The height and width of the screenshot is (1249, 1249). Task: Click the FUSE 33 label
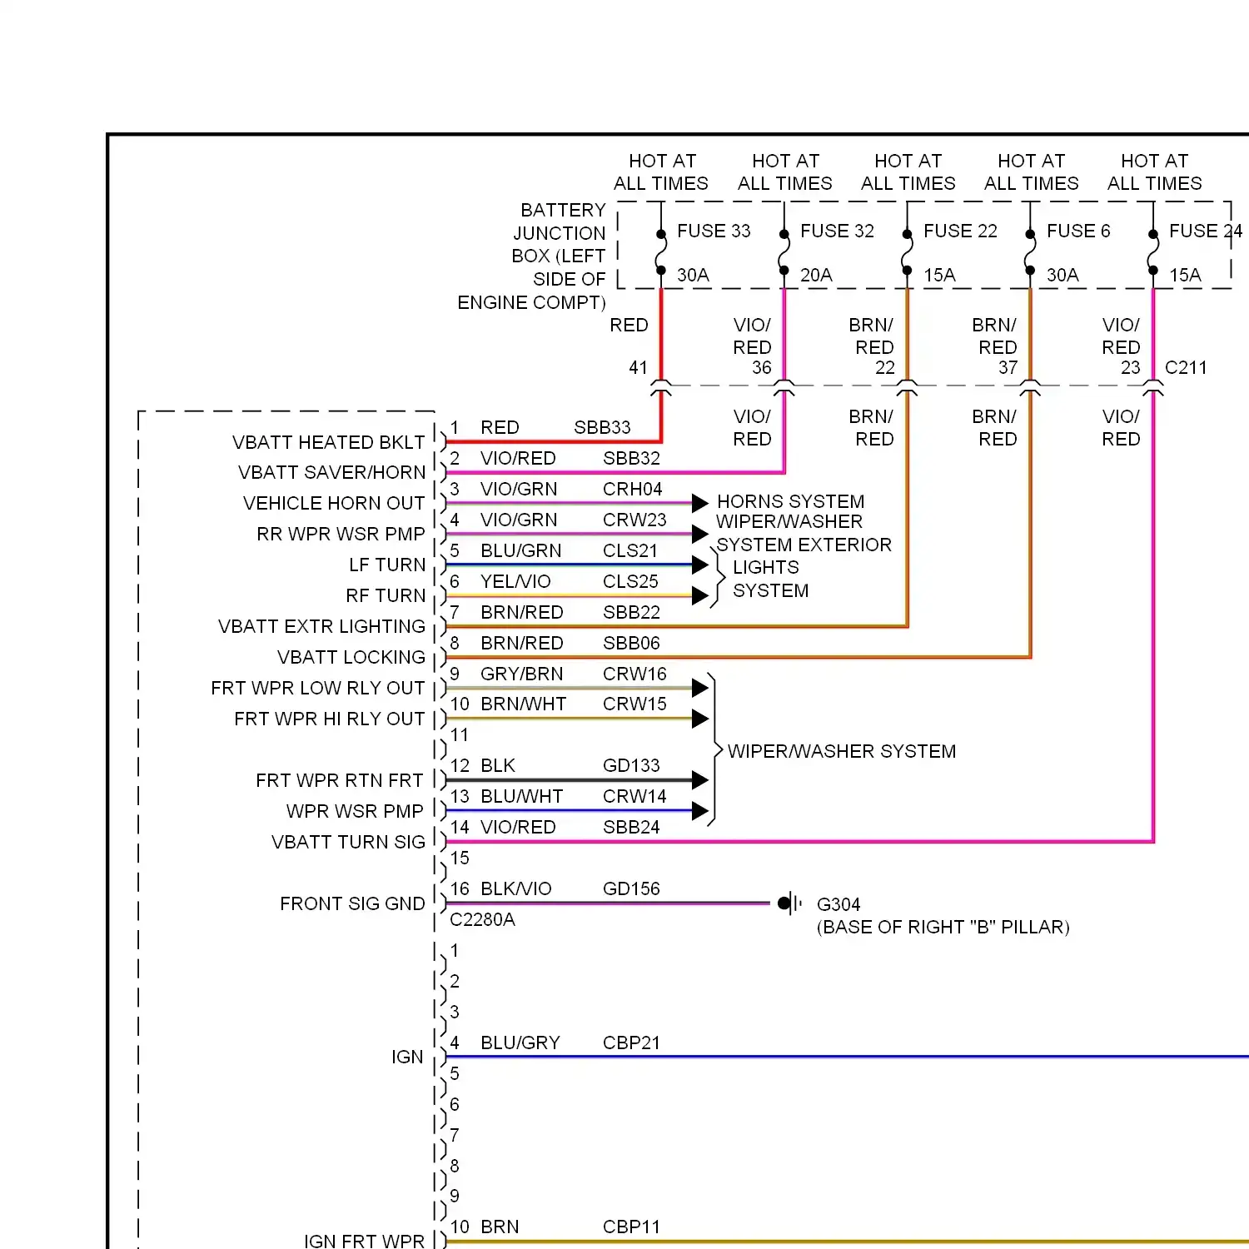tap(714, 231)
